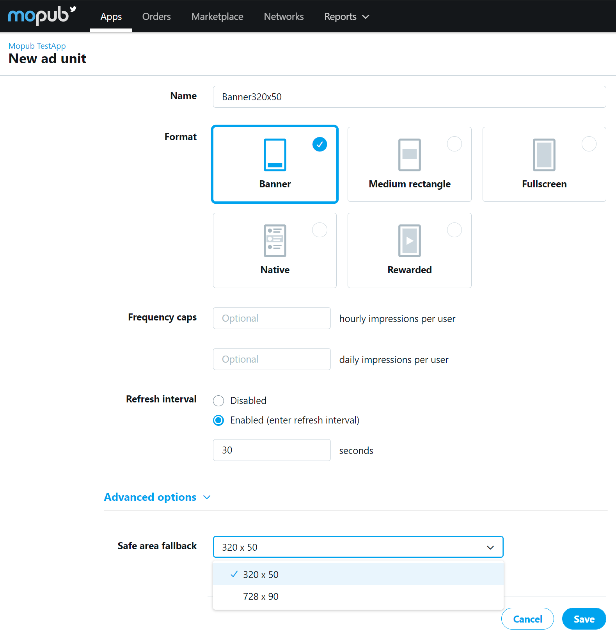The height and width of the screenshot is (637, 616).
Task: Select the Native radio circle
Action: pyautogui.click(x=320, y=230)
